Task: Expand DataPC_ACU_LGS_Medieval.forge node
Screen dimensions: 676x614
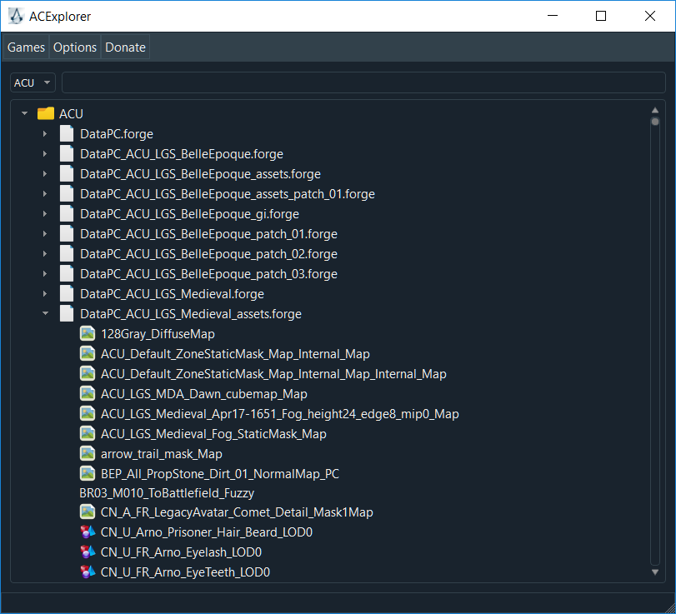Action: tap(45, 294)
